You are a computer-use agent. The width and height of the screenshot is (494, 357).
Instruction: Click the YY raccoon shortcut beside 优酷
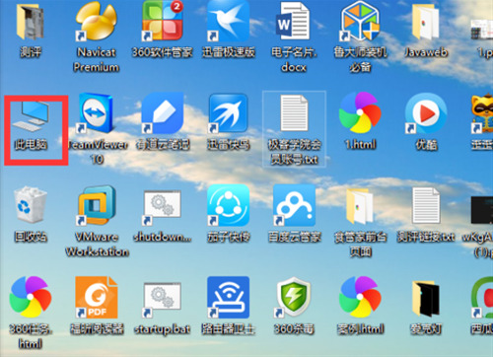coord(482,113)
